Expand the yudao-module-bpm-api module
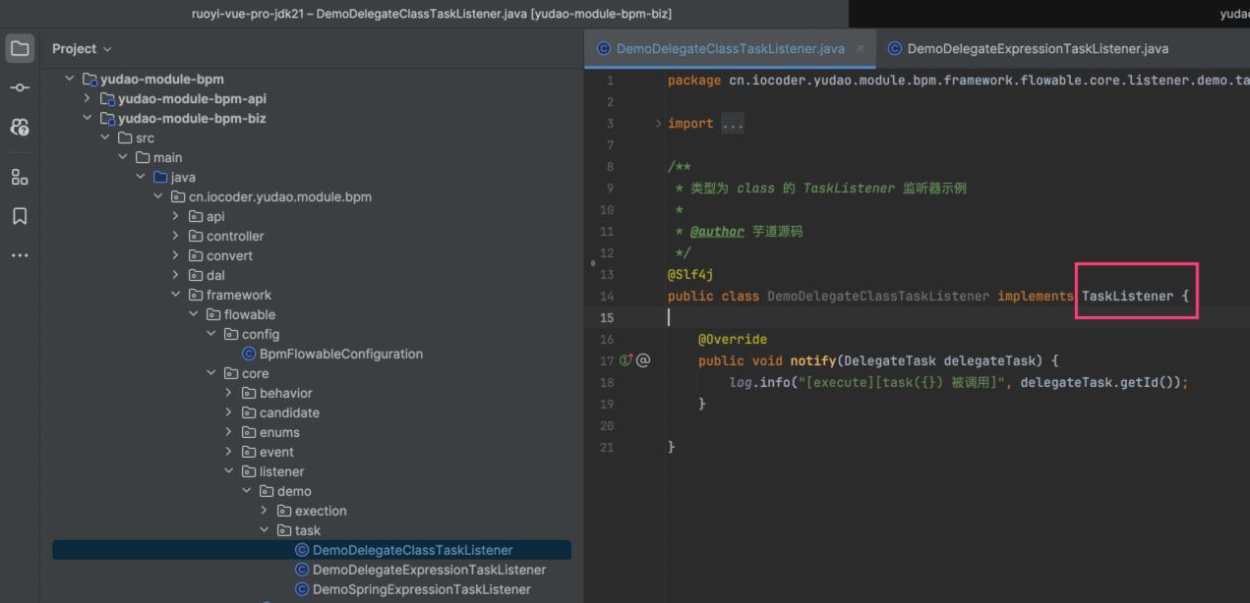Viewport: 1250px width, 603px height. pos(88,99)
